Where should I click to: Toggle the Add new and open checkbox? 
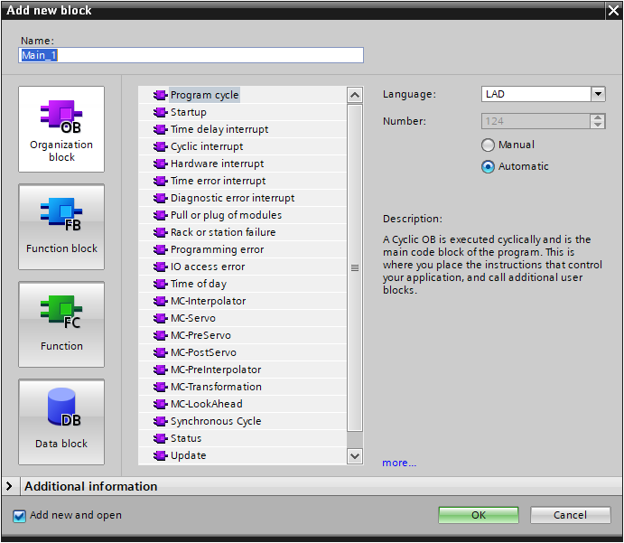[x=19, y=516]
